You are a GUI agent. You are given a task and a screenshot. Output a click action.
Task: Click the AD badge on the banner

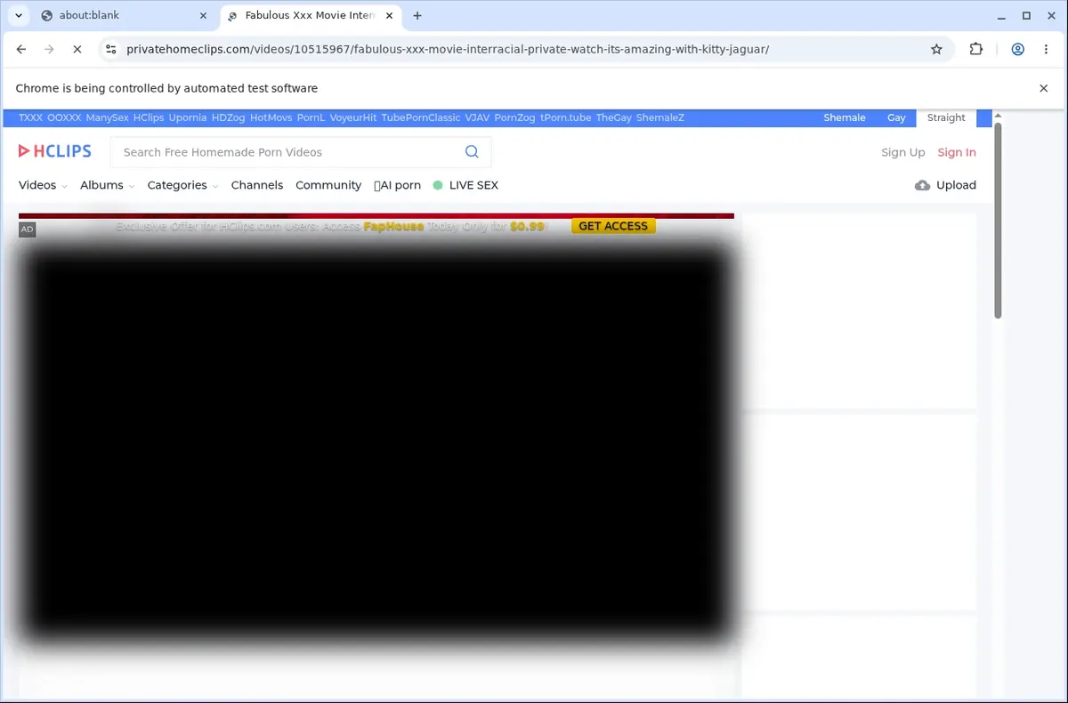27,230
